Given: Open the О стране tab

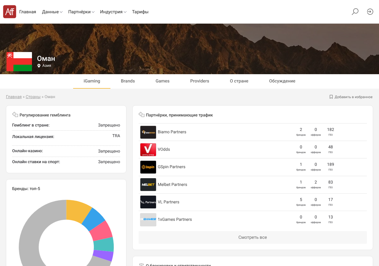Looking at the screenshot, I should pyautogui.click(x=239, y=81).
